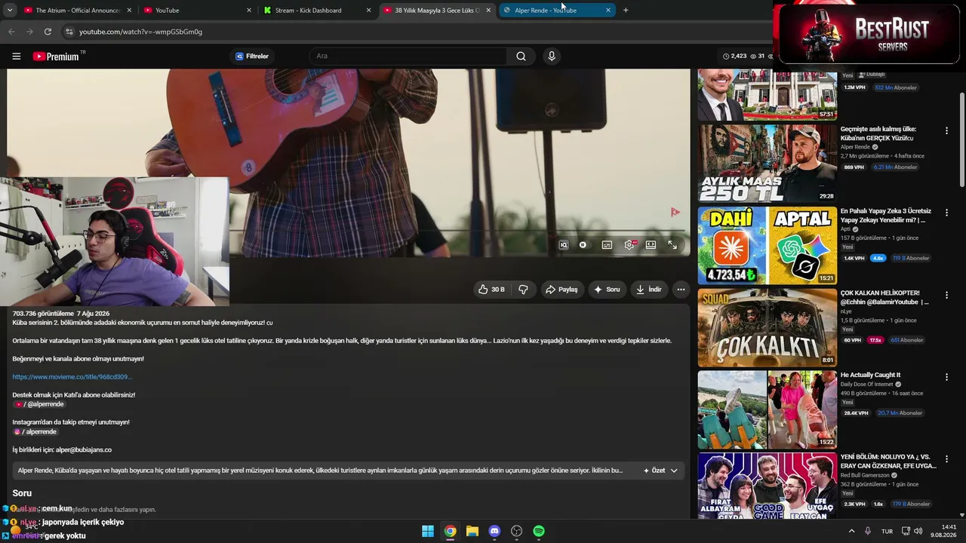The image size is (966, 543).
Task: Select the 38 Yıllık Maaşıyla video tab
Action: pos(437,11)
